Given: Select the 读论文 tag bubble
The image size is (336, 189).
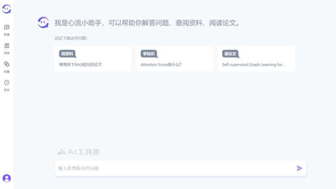Looking at the screenshot, I should pos(230,54).
